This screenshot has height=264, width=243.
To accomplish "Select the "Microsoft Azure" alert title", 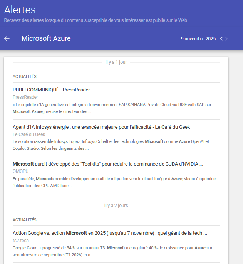I will pyautogui.click(x=46, y=38).
